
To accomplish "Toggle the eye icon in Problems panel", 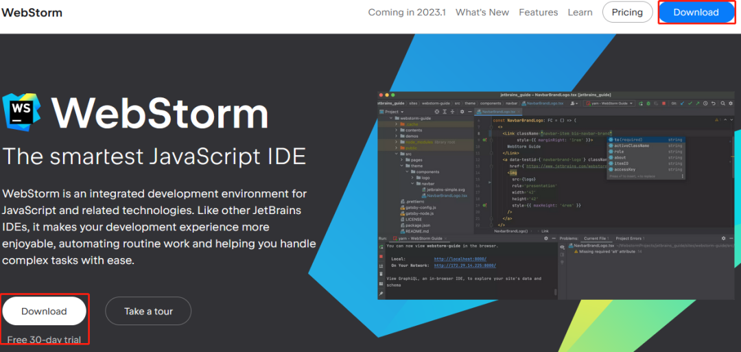I will pyautogui.click(x=562, y=247).
